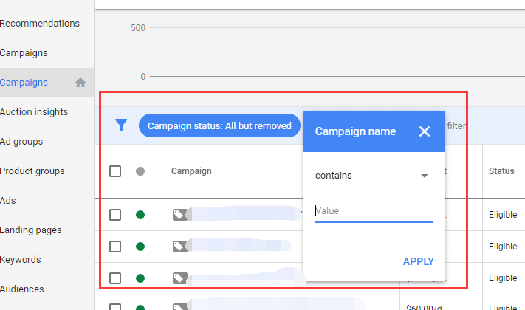The width and height of the screenshot is (525, 310).
Task: Focus the Value input field
Action: point(374,211)
